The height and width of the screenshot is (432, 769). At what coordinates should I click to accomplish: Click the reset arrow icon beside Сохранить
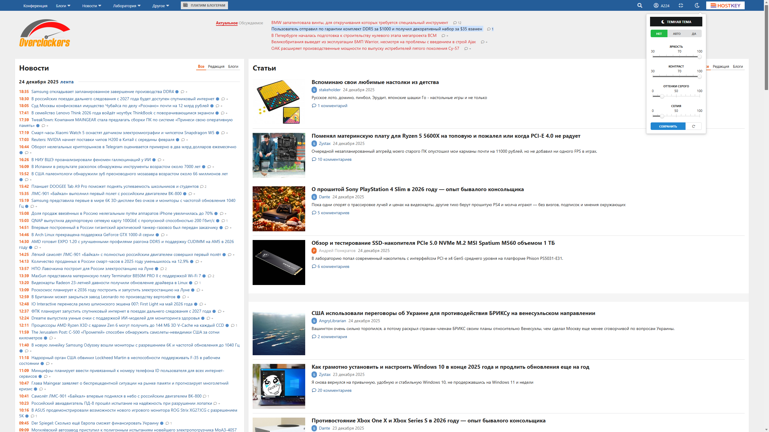point(694,126)
